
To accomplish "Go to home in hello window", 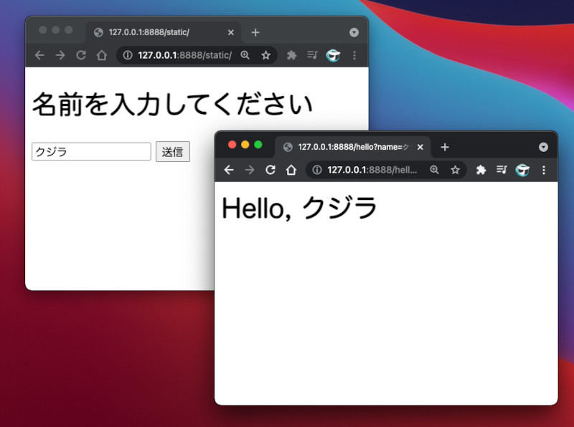I will click(x=291, y=170).
